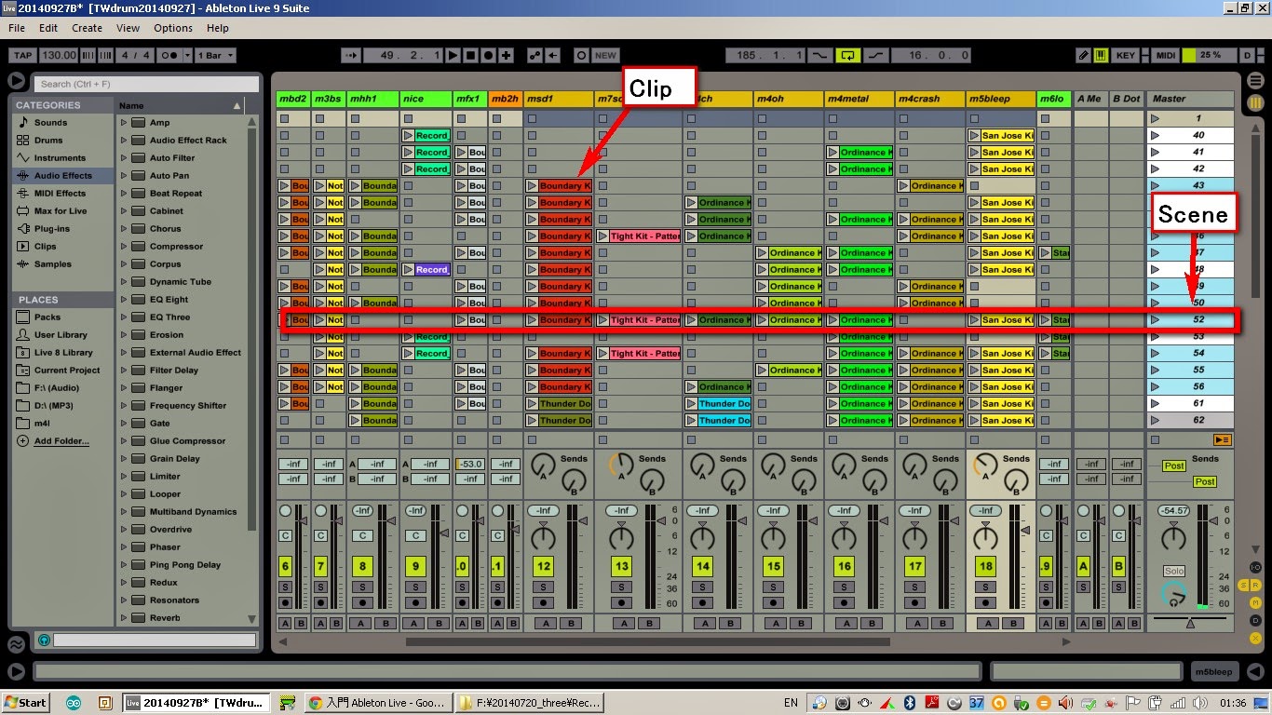Expand the Amp folder

coord(124,122)
